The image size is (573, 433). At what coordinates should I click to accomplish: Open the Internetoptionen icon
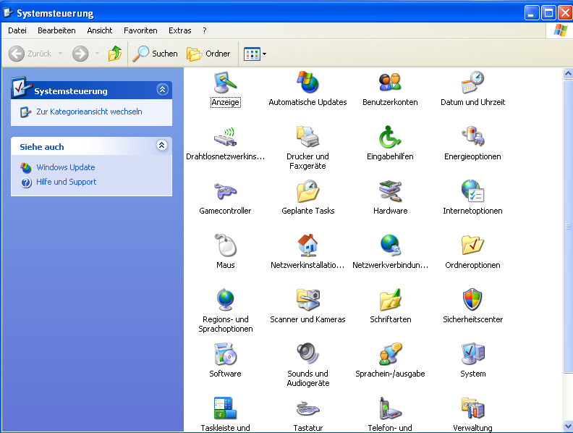[472, 191]
